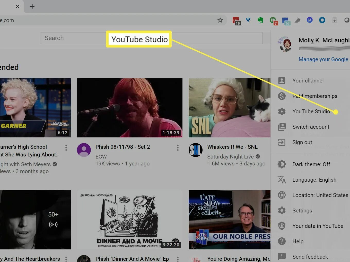
Task: Click the gray feather extension icon
Action: [x=297, y=20]
